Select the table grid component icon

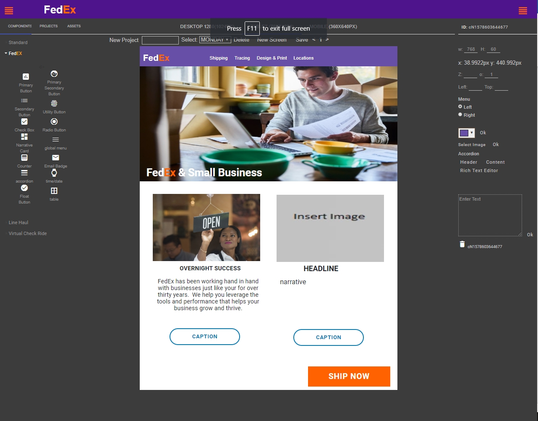(54, 191)
